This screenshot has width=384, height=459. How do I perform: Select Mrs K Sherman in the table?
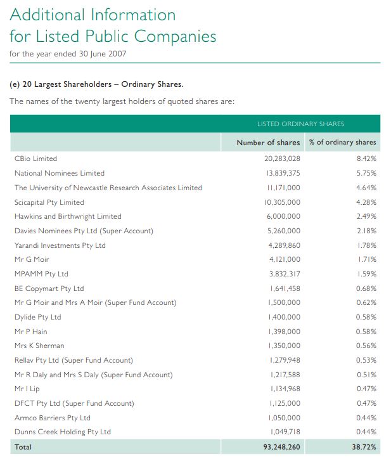click(x=39, y=346)
